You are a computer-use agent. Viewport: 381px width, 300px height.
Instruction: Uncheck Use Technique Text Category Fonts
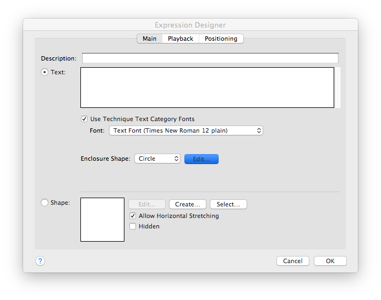click(x=84, y=119)
